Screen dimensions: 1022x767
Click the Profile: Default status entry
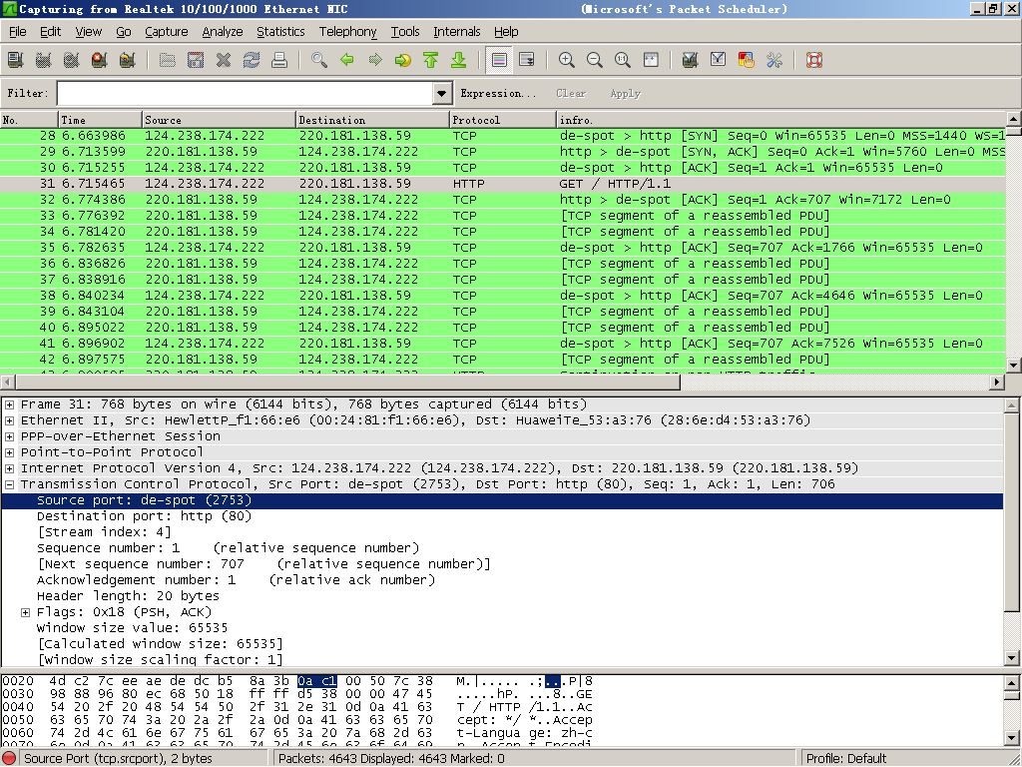846,759
